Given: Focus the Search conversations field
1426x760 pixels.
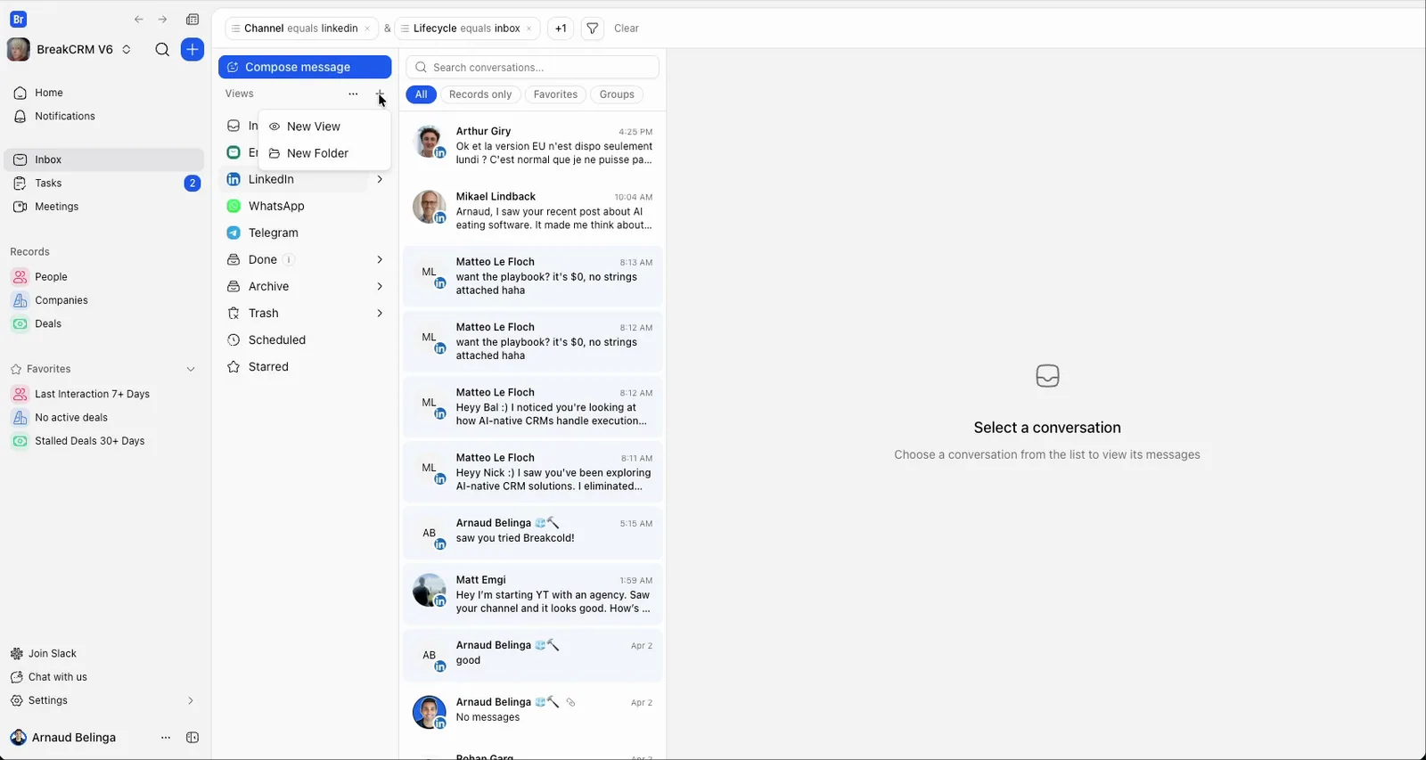Looking at the screenshot, I should (x=532, y=67).
